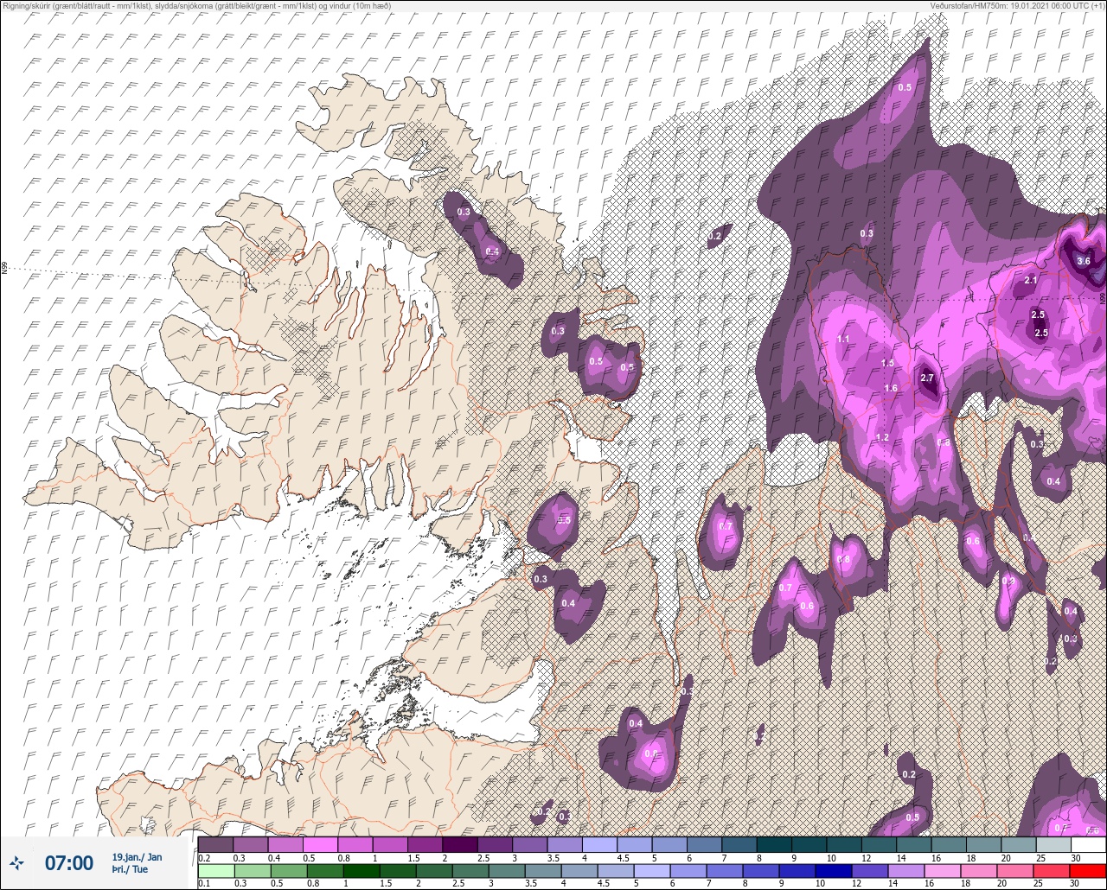Select the dark teal 9 swatch in the top legend row
This screenshot has height=890, width=1107.
point(809,844)
